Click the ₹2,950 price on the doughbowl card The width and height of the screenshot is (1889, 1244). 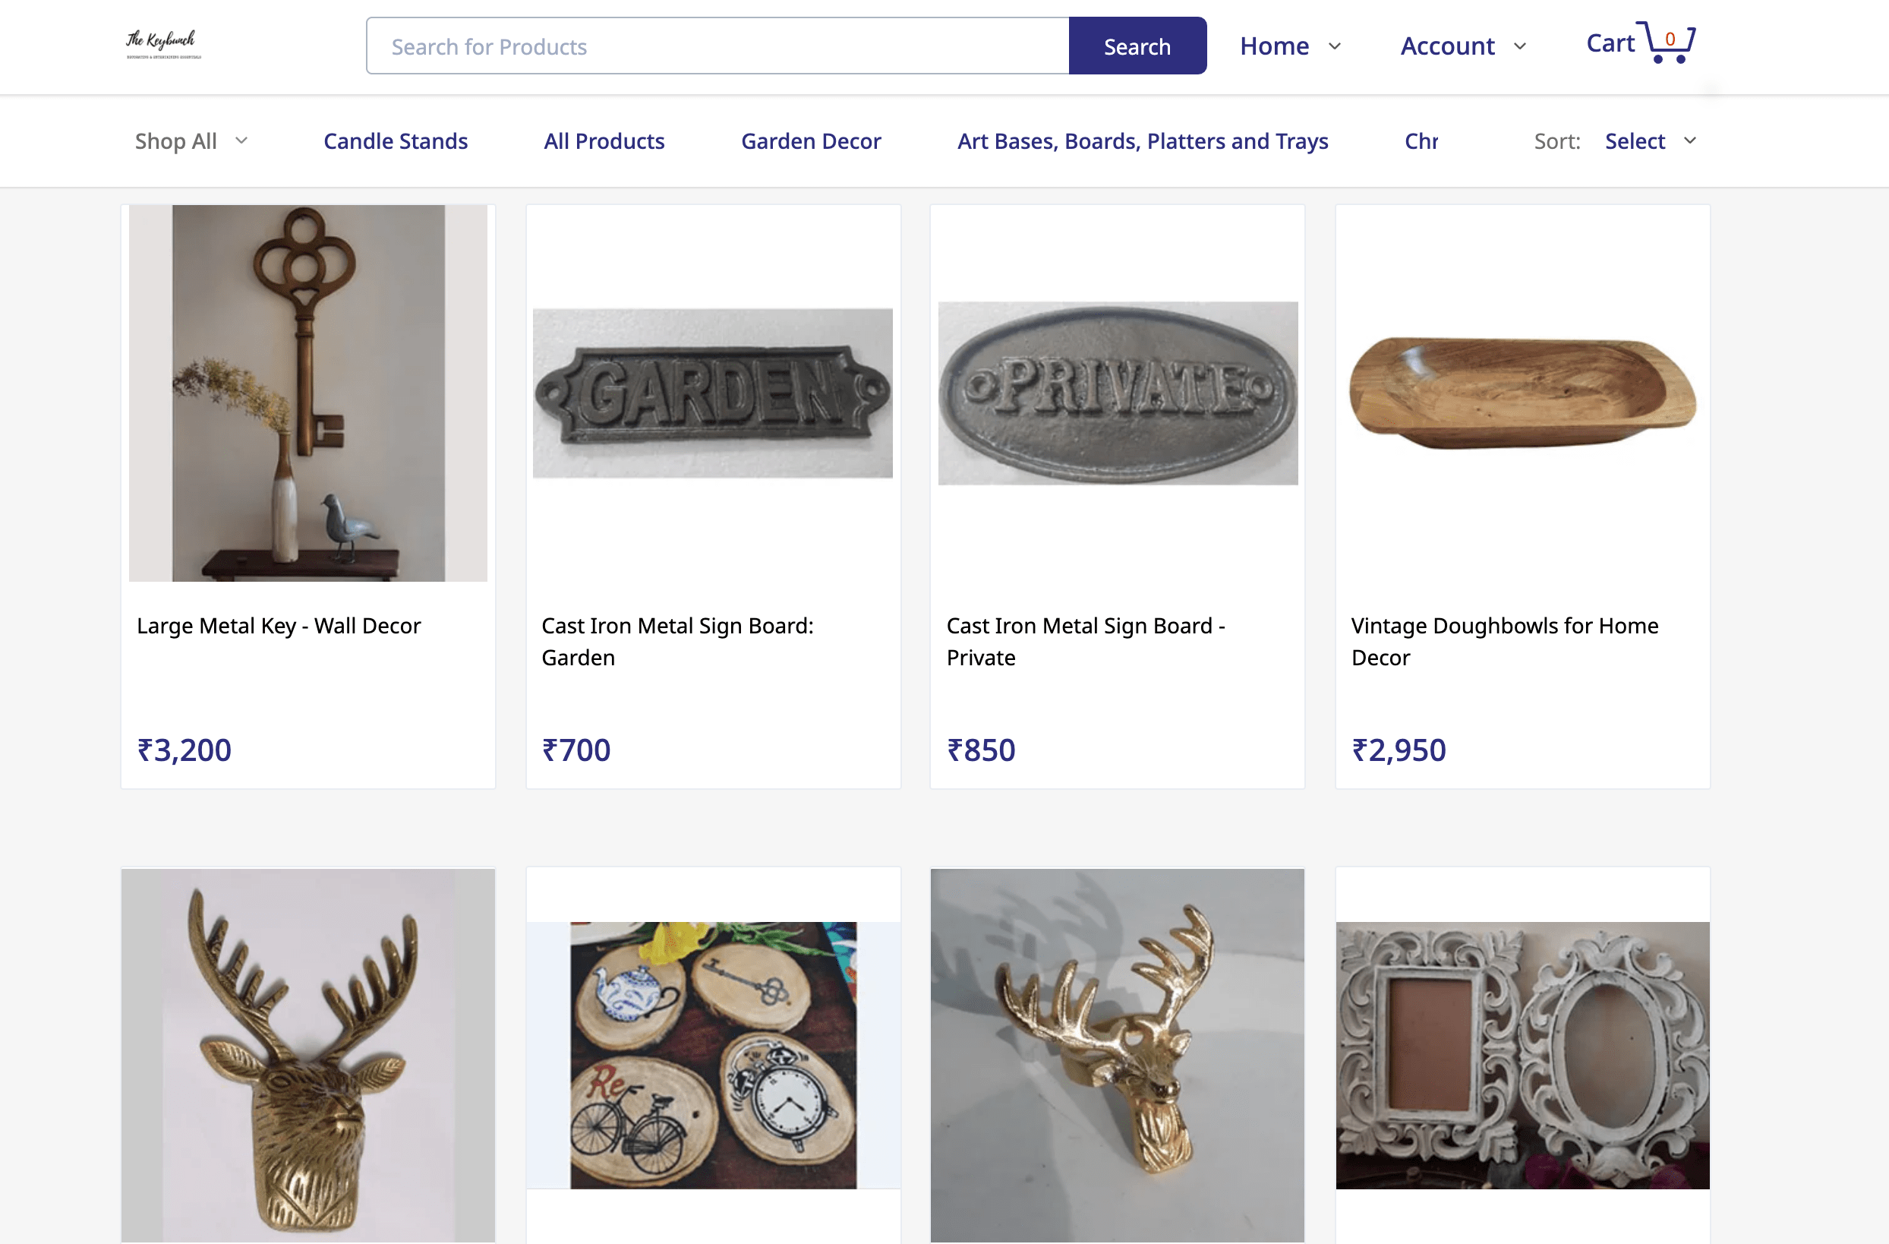click(x=1399, y=750)
